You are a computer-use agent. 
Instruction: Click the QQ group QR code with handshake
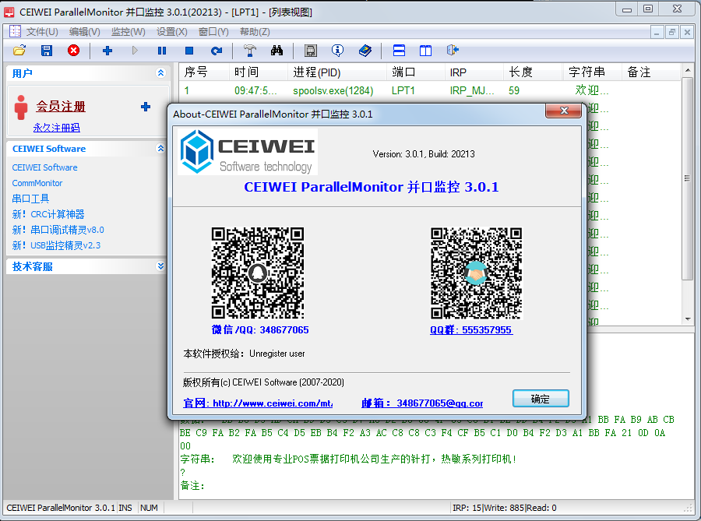476,273
